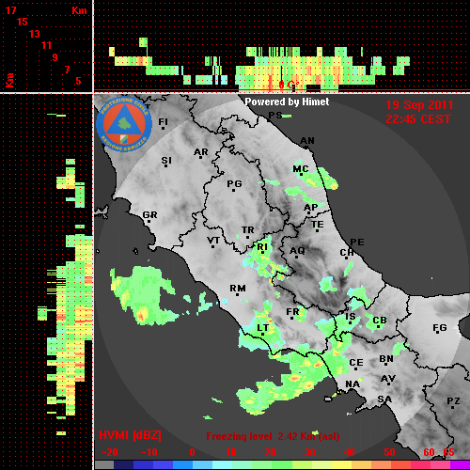Click the NA city label
The height and width of the screenshot is (470, 470).
pyautogui.click(x=352, y=384)
